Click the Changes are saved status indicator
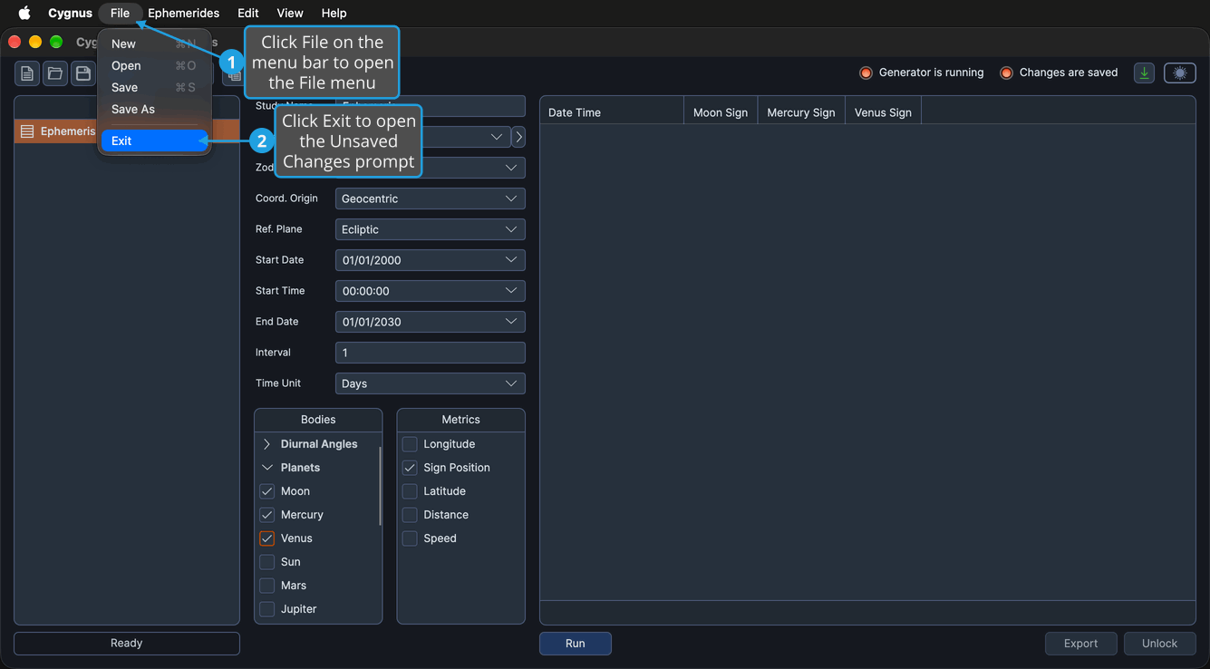Screen dimensions: 1210x669 tap(1059, 73)
